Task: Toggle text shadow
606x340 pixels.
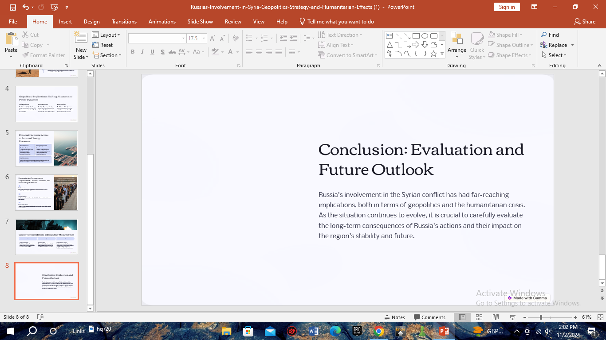Action: coord(162,52)
